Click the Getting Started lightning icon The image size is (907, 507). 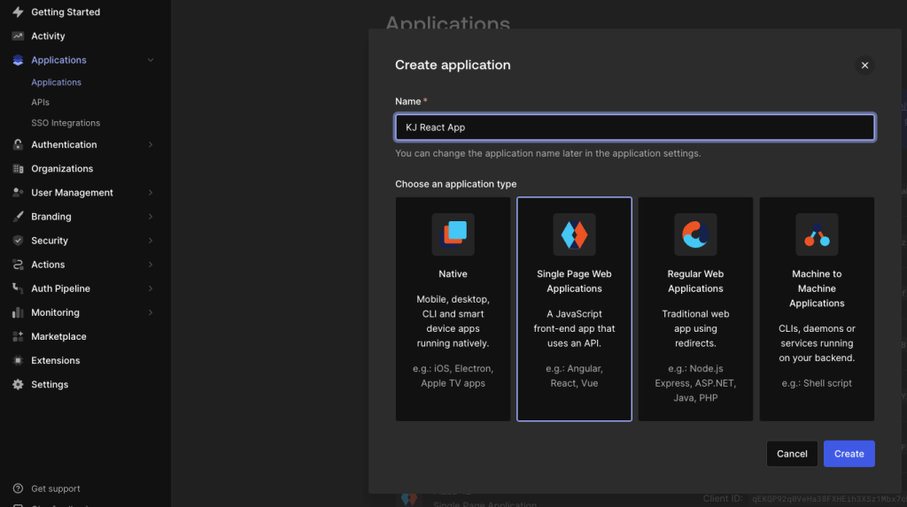(x=18, y=12)
